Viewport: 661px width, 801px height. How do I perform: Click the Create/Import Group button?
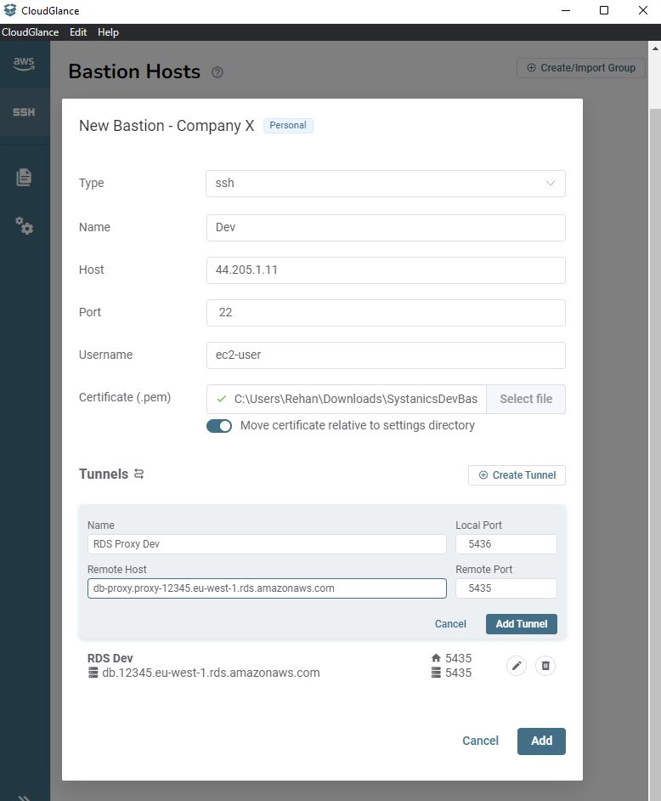pyautogui.click(x=581, y=68)
